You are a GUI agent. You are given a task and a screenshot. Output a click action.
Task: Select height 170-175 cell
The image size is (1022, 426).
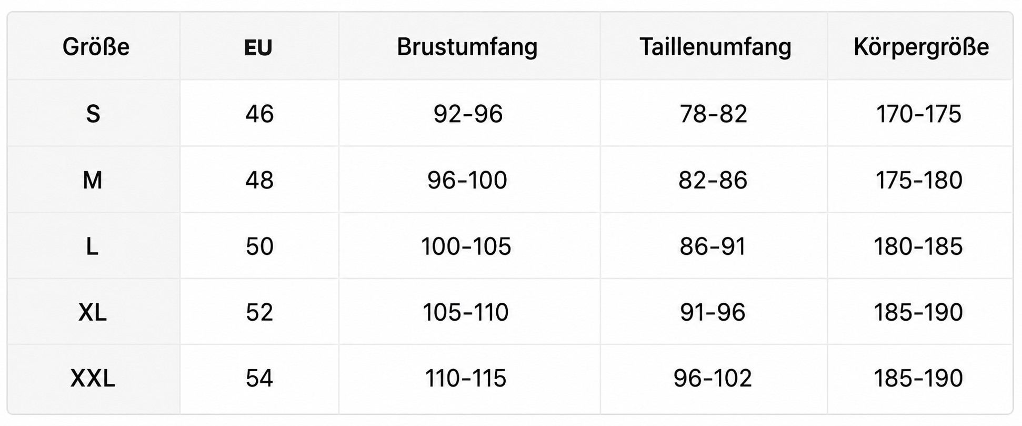(x=919, y=114)
